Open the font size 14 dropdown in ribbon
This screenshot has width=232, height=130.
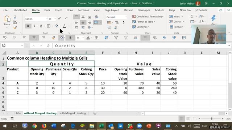tap(55, 19)
